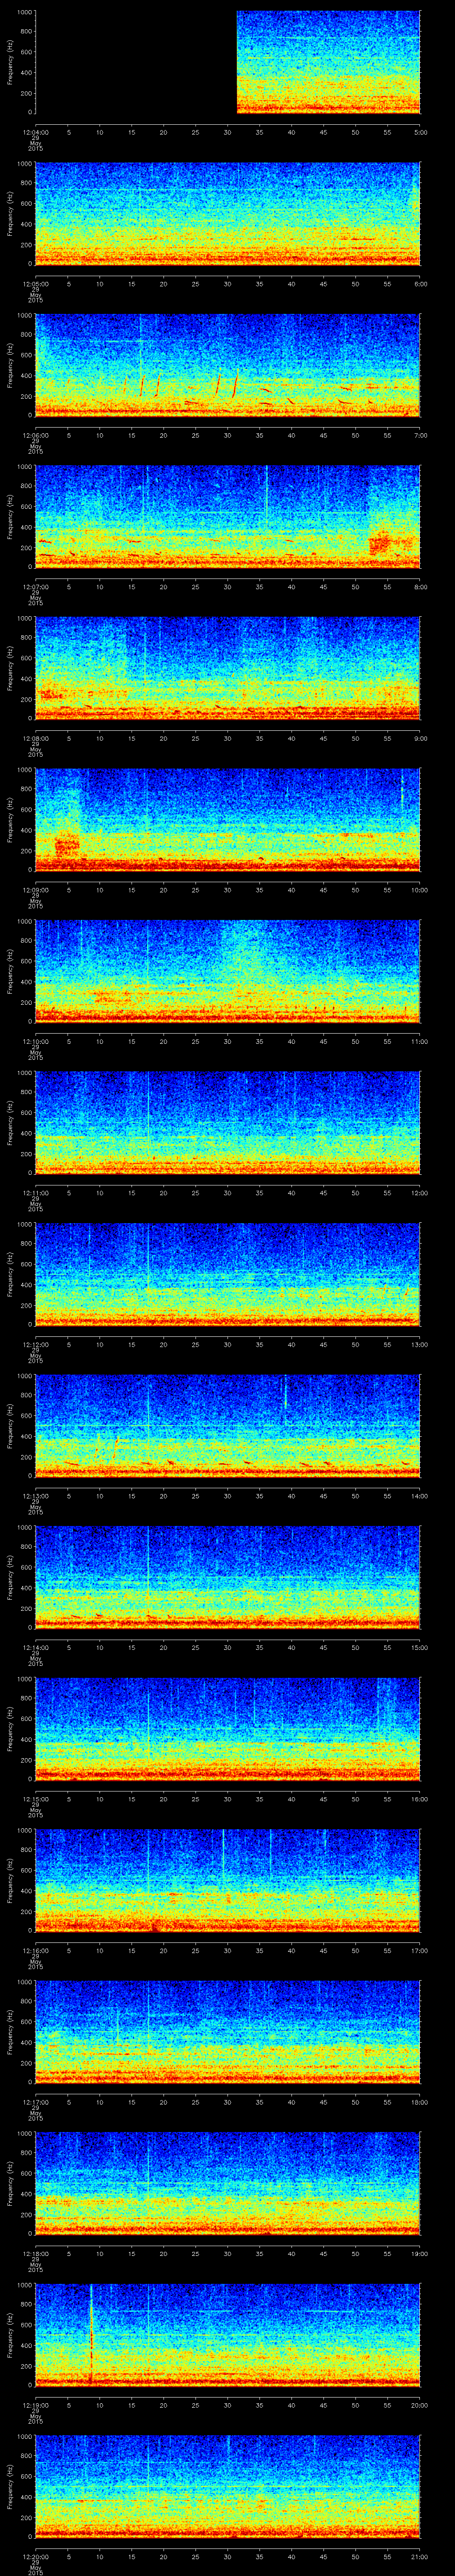Screen dimensions: 455x2576
Task: Click the 12:15:00 start time label
Action: pyautogui.click(x=35, y=1799)
